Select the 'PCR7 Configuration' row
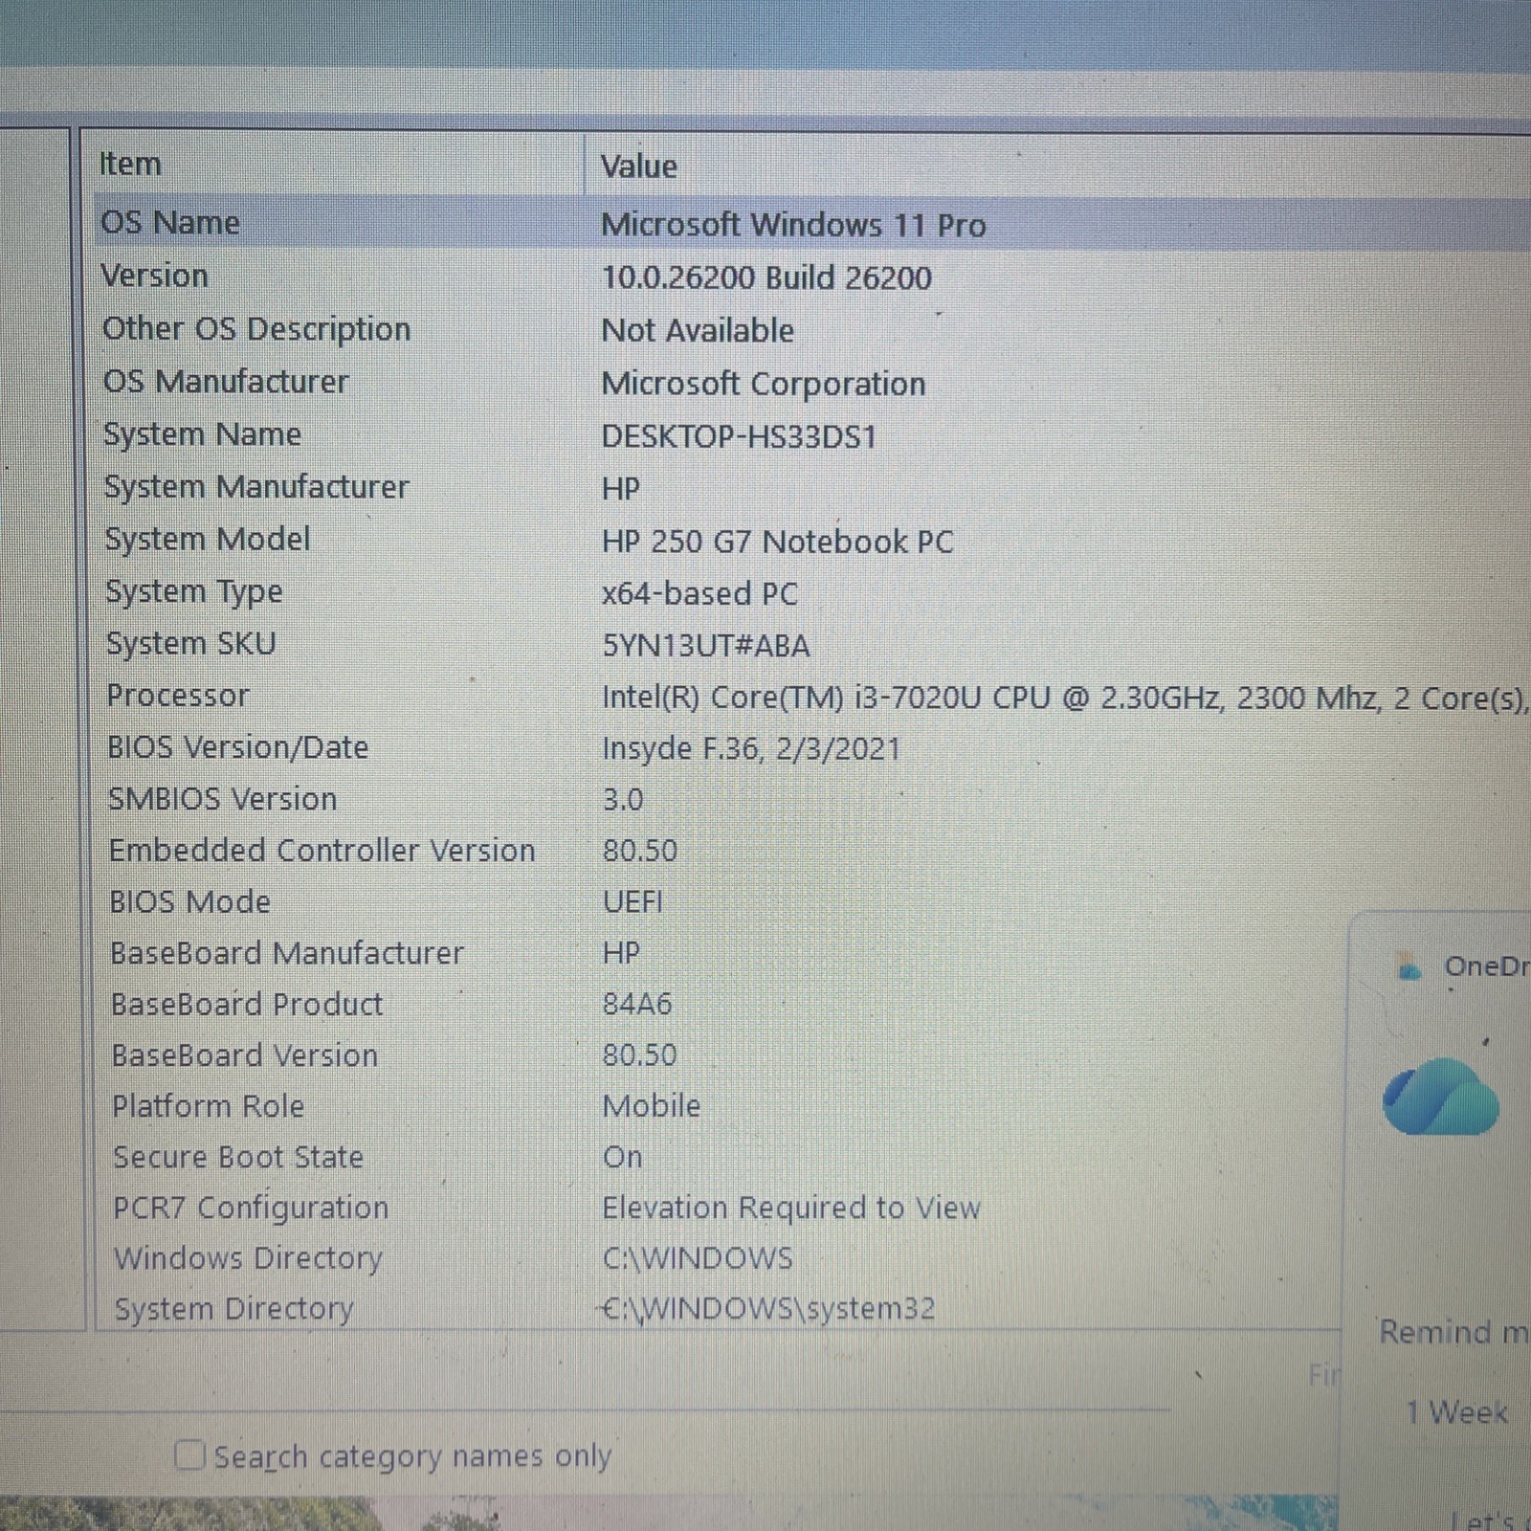 click(x=252, y=1209)
